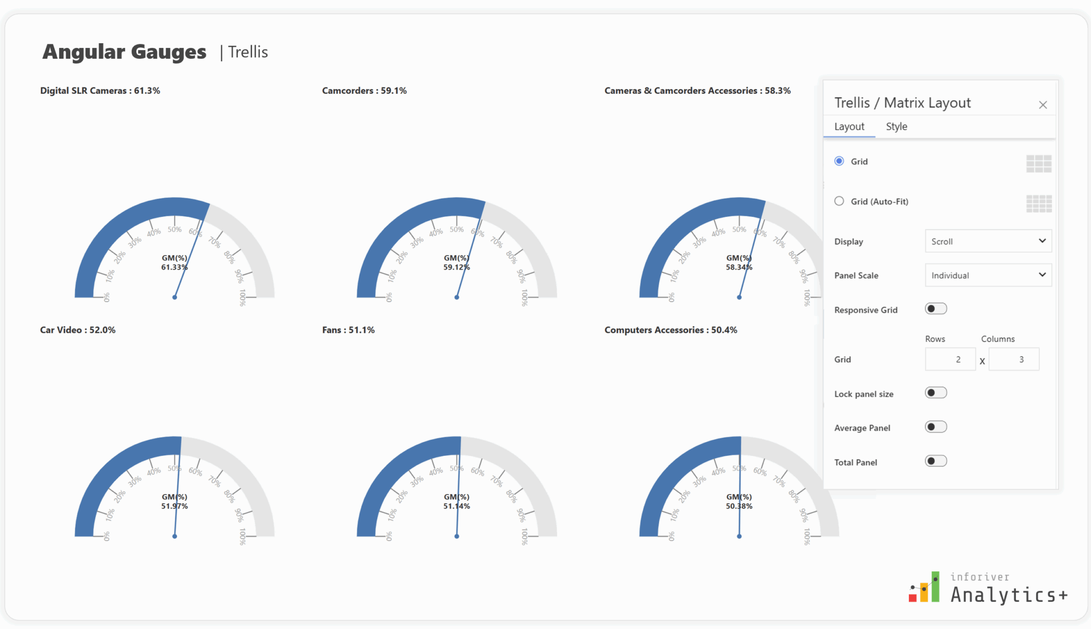The width and height of the screenshot is (1091, 629).
Task: Click the Camcorders : 59.1% panel title
Action: point(364,91)
